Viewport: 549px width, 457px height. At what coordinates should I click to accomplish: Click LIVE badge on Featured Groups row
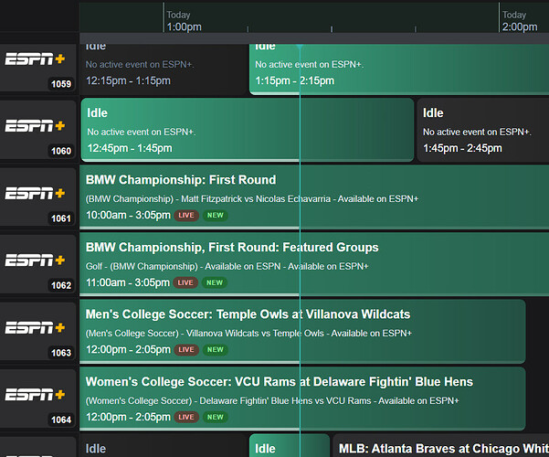[185, 282]
